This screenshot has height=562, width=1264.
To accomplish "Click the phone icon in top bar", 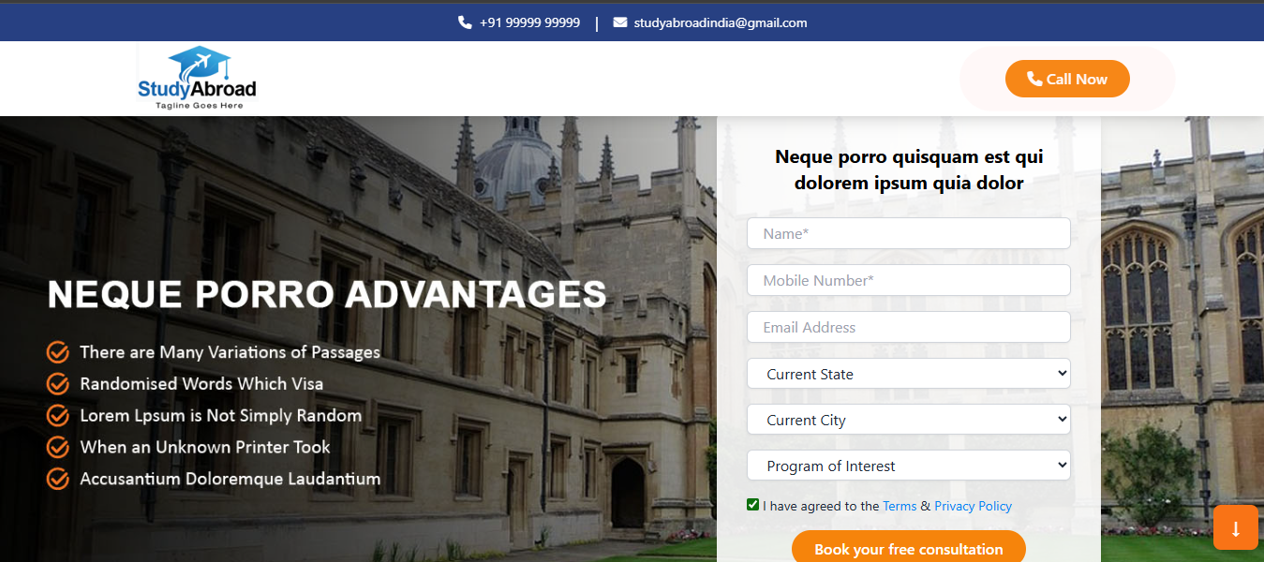I will coord(465,22).
